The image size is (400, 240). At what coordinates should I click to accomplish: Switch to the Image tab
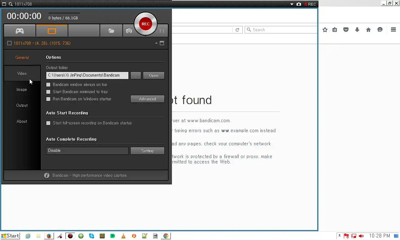(x=22, y=89)
